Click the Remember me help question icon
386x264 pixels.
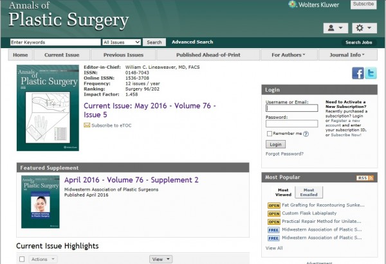[306, 134]
